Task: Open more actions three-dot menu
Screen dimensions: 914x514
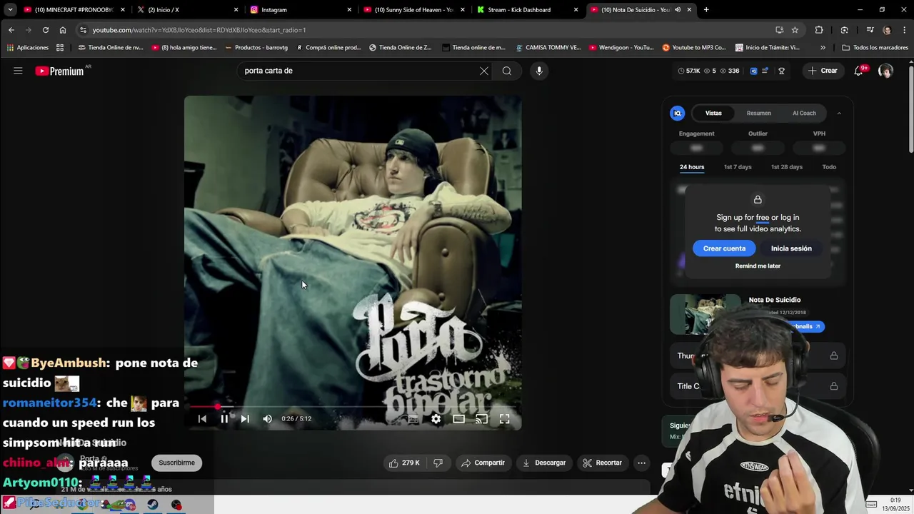Action: (x=641, y=463)
